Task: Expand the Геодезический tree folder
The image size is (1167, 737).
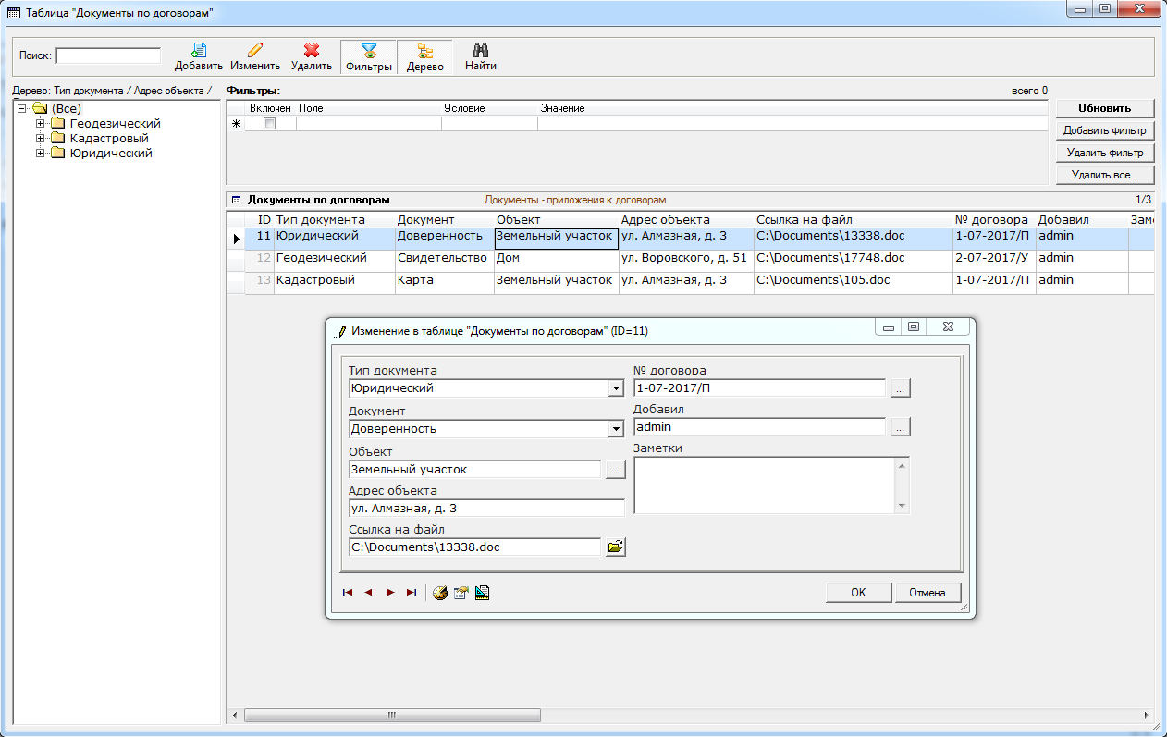Action: (x=41, y=124)
